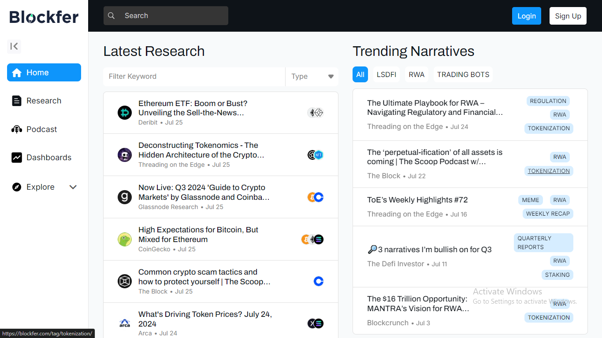Click the REGULATION tag on the RWA playbook

click(548, 101)
